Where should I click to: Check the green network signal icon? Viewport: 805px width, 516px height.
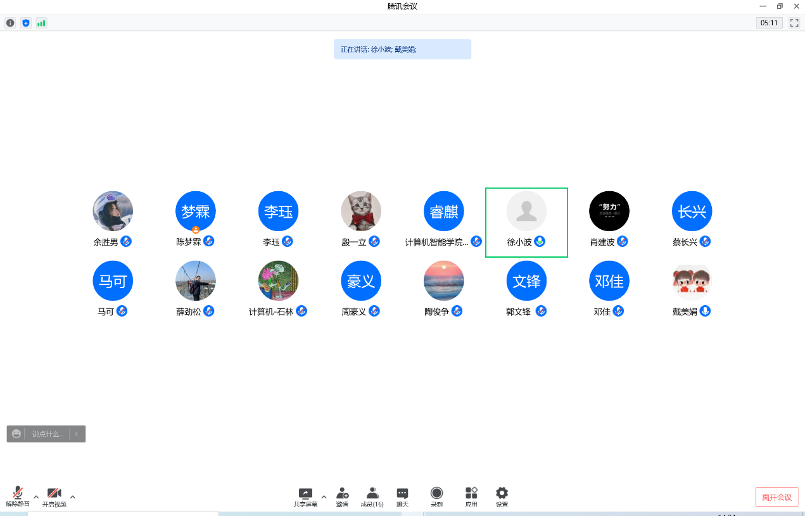point(41,23)
